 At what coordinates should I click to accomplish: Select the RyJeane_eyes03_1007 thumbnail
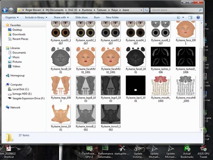pyautogui.click(x=111, y=29)
